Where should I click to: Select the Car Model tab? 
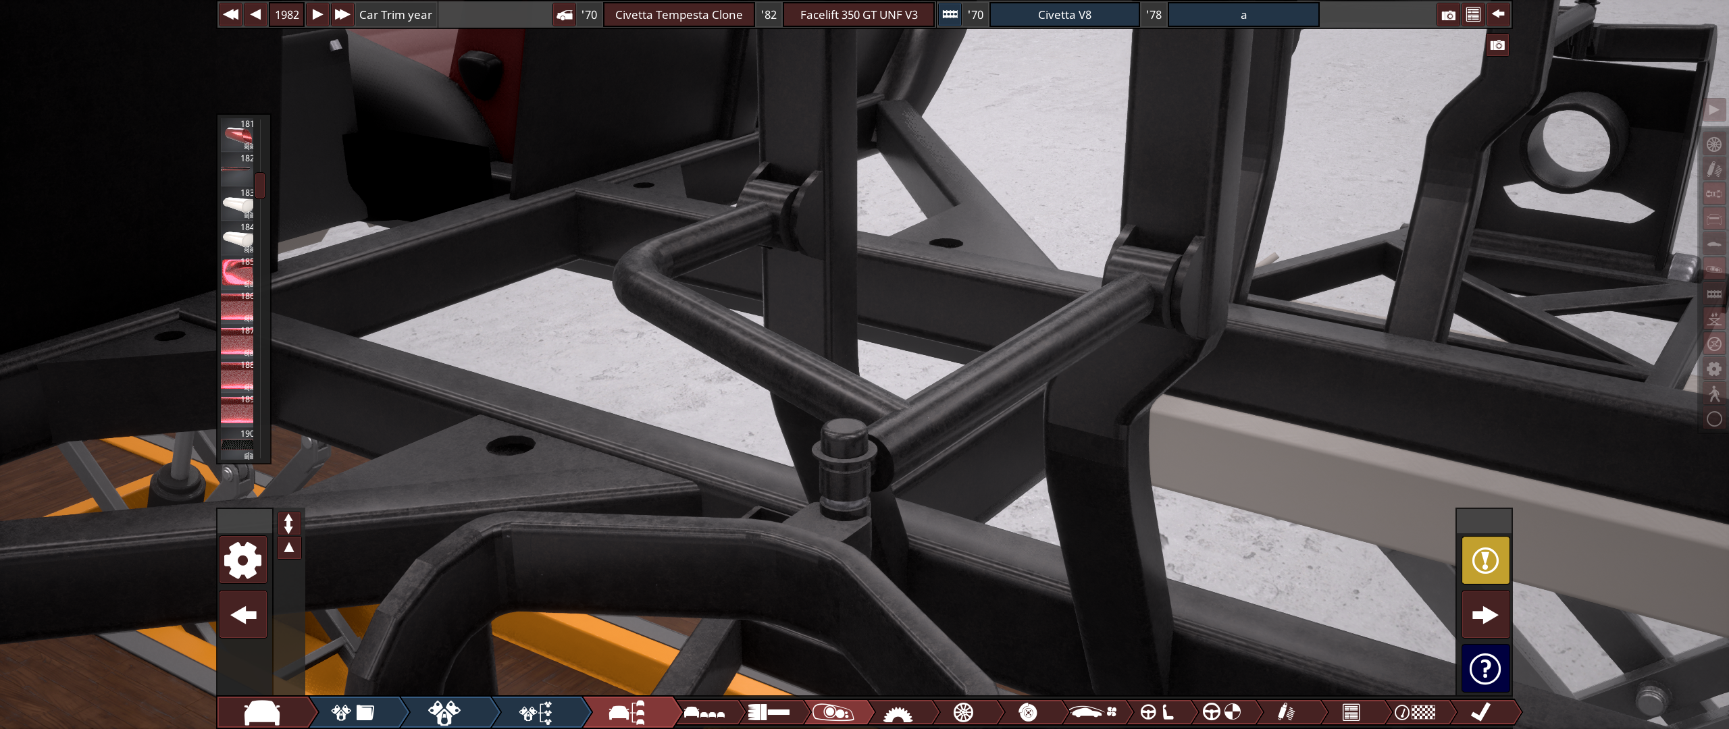(262, 712)
